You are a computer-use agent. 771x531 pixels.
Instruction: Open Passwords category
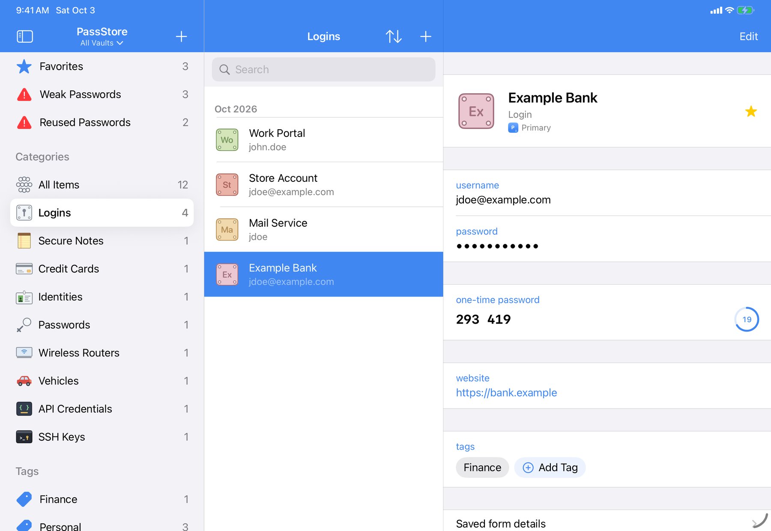tap(102, 325)
